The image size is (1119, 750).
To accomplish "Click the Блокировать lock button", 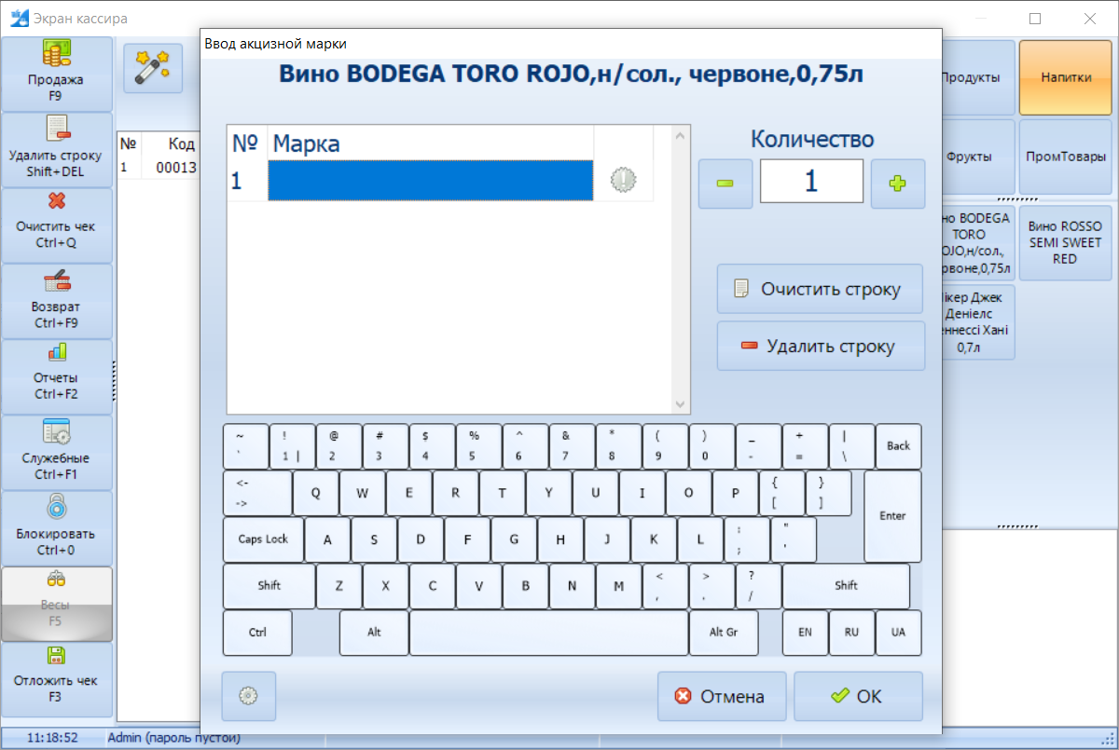I will pos(57,527).
